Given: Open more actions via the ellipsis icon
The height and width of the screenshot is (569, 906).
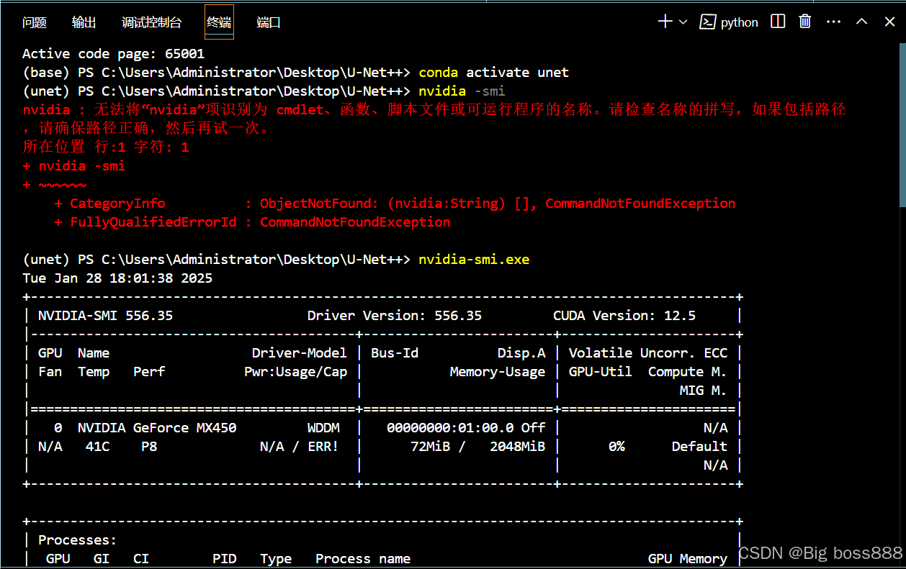Looking at the screenshot, I should (x=833, y=22).
